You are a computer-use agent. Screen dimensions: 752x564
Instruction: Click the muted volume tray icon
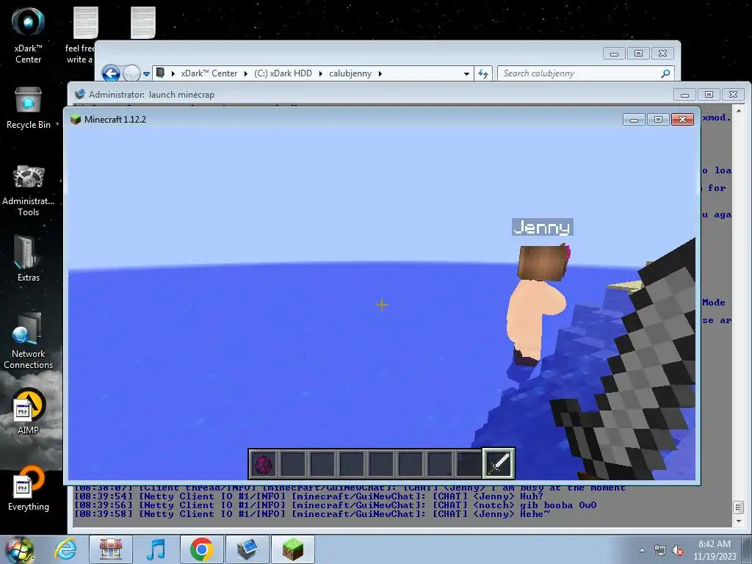[678, 550]
